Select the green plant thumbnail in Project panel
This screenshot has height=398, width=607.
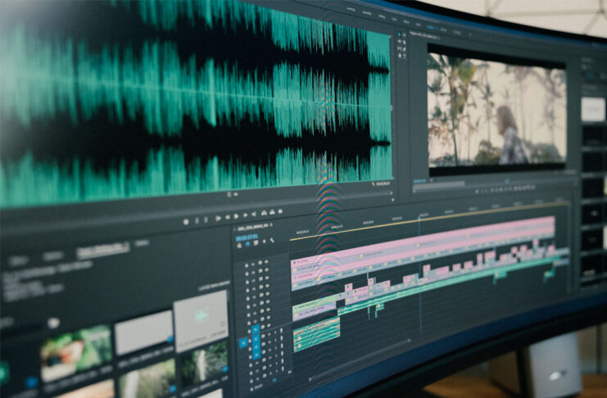[204, 363]
